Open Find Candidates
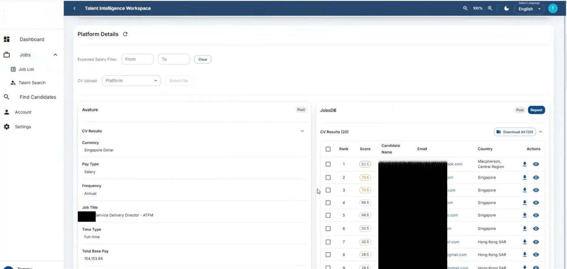The width and height of the screenshot is (567, 269). click(38, 97)
